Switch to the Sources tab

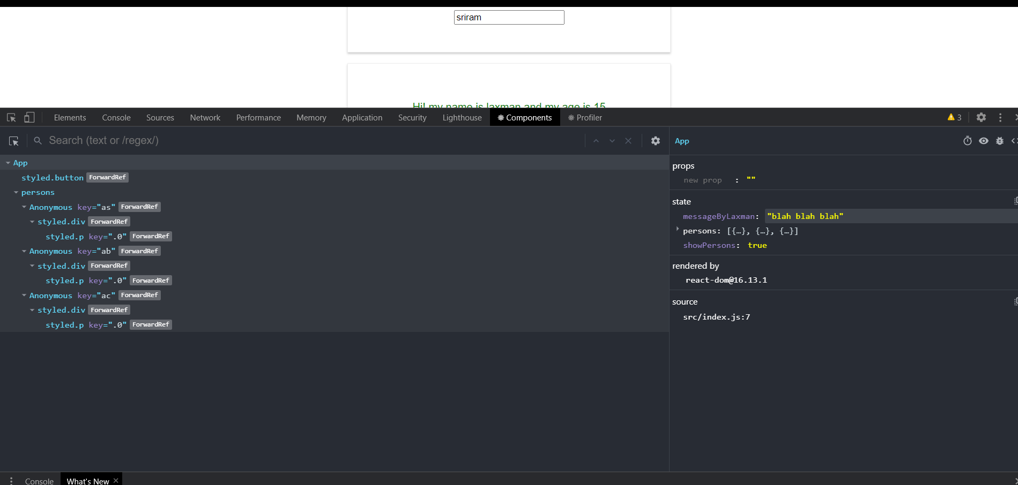160,118
